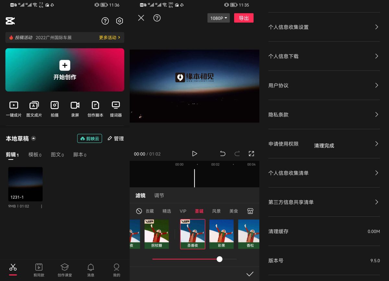This screenshot has height=281, width=389.
Task: Open 提词器 teleprompter tool
Action: pyautogui.click(x=116, y=109)
